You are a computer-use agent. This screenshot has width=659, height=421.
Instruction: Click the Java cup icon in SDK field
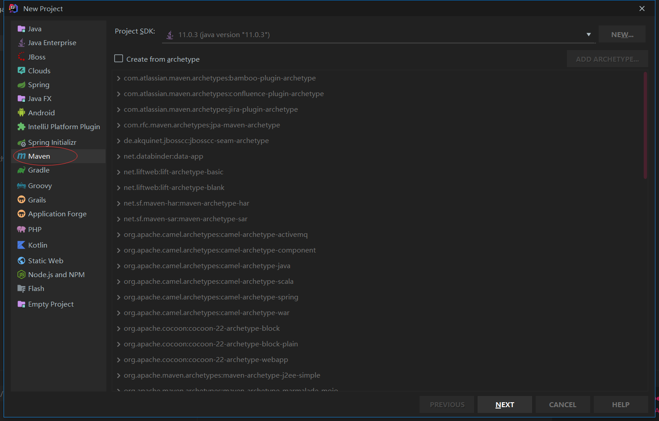point(170,35)
